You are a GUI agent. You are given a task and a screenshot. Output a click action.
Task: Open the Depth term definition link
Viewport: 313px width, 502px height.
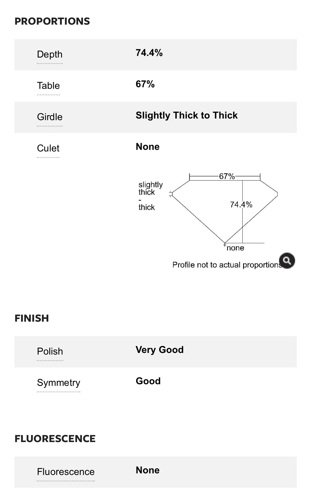50,54
